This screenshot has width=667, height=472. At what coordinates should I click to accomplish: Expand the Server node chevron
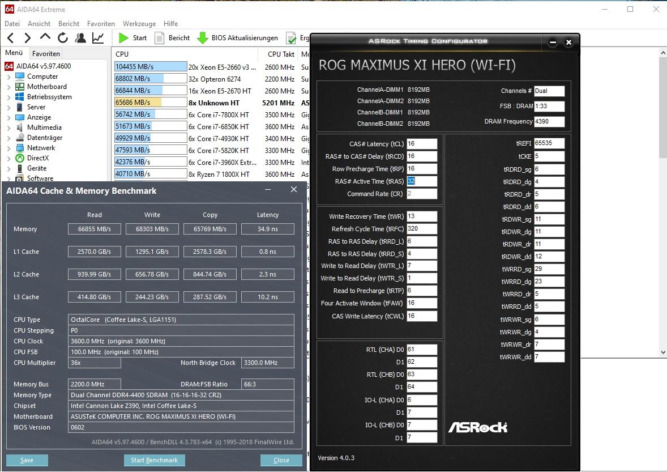coord(9,107)
